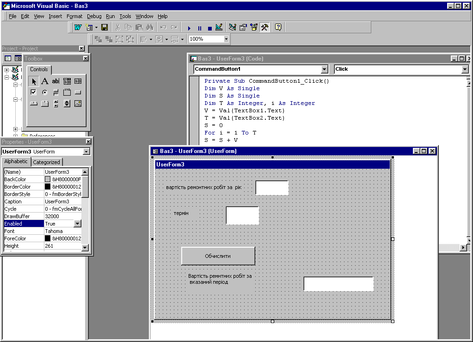
Task: Select the OptionButton tool in Toolbox
Action: click(x=45, y=92)
